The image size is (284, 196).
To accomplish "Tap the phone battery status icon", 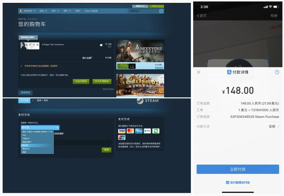I will [x=276, y=7].
